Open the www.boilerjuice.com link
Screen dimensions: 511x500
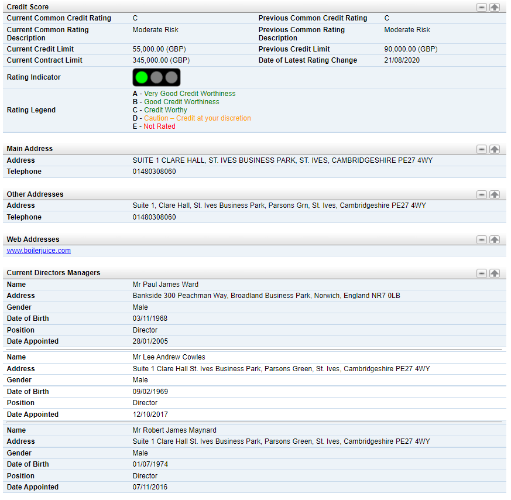pyautogui.click(x=39, y=251)
